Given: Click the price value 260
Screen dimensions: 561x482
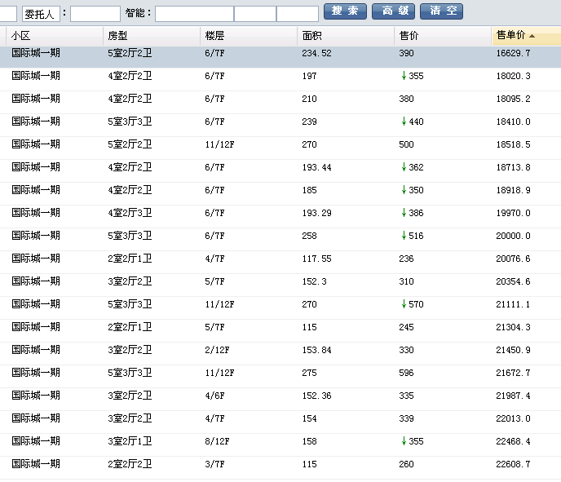Looking at the screenshot, I should click(x=406, y=465).
